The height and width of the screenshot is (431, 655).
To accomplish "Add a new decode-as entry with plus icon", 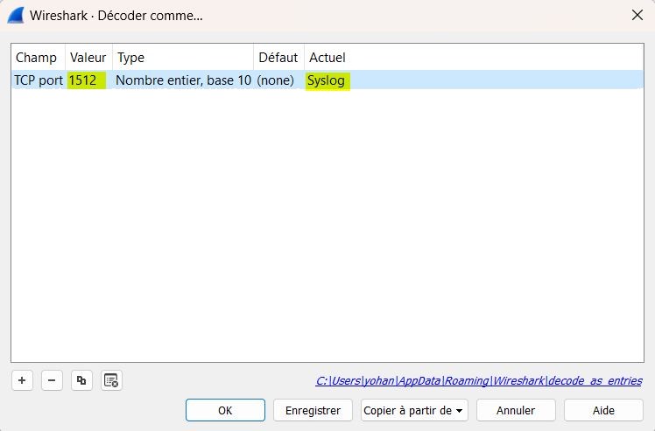I will 22,380.
